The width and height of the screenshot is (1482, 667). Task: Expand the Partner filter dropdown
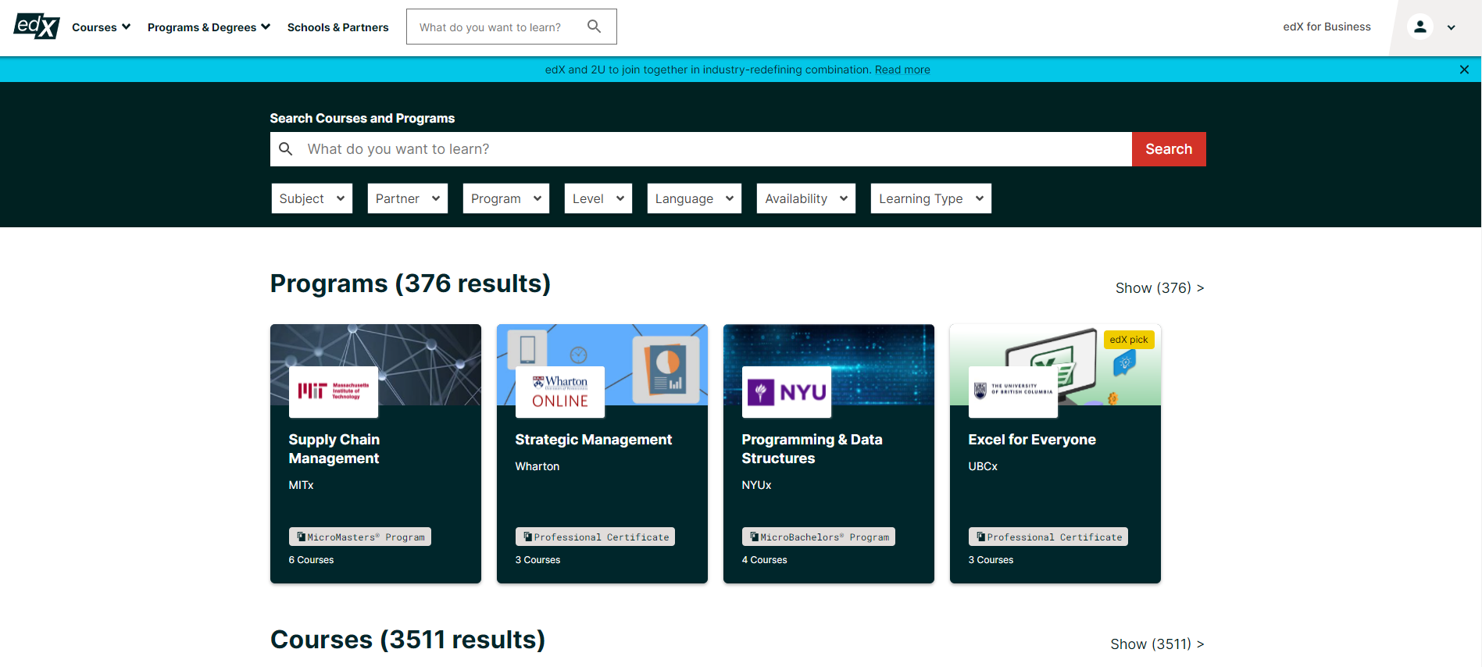coord(408,198)
